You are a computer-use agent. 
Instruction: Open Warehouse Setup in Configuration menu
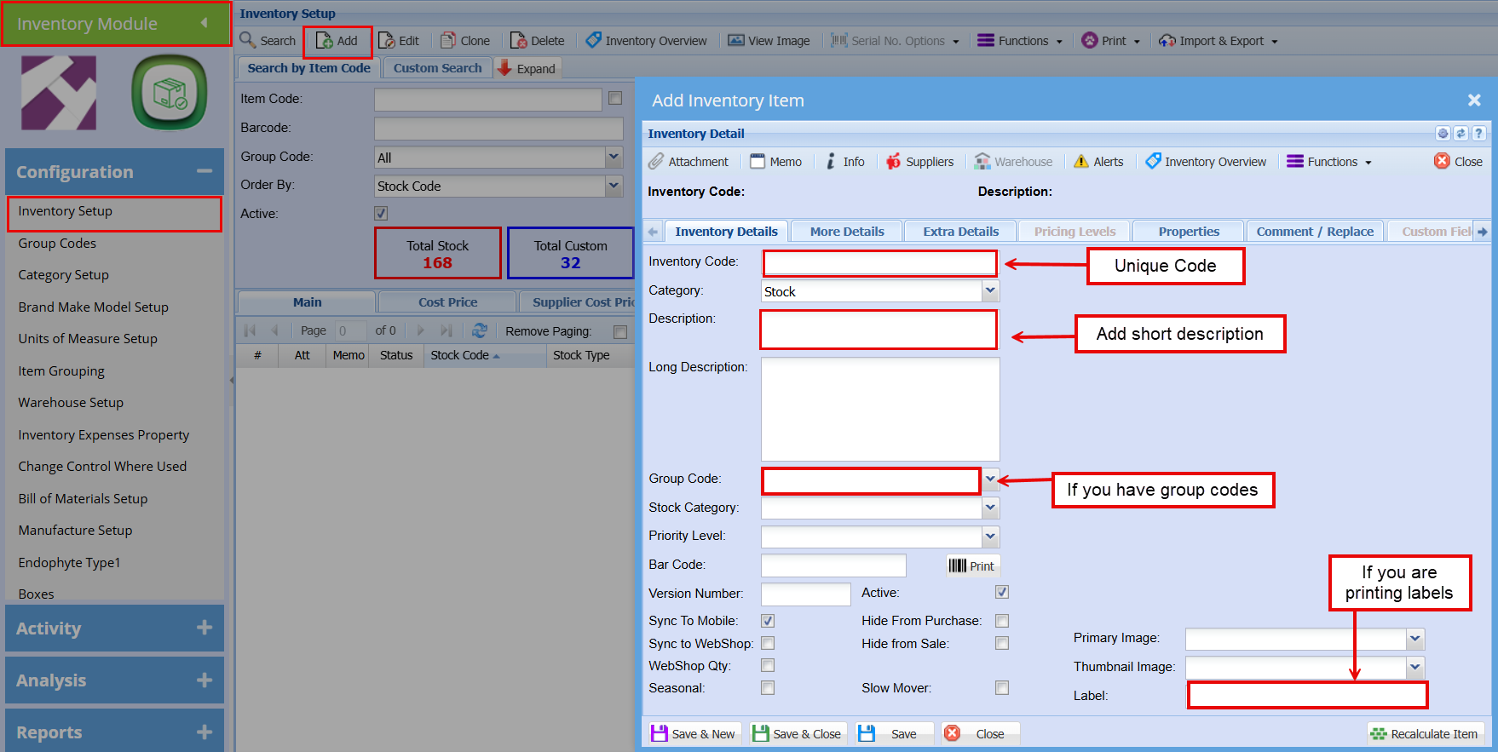click(x=71, y=403)
